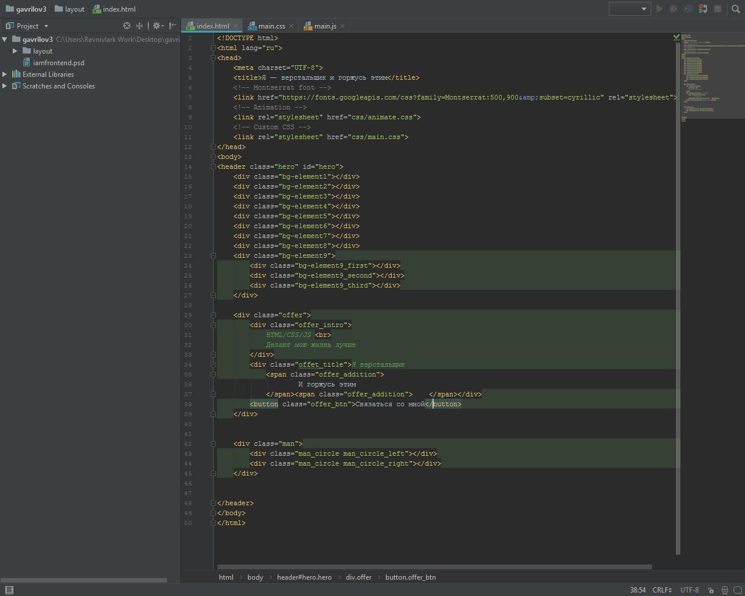Screen dimensions: 745x596
Task: Click Collapse All icon in Project panel
Action: coord(139,26)
